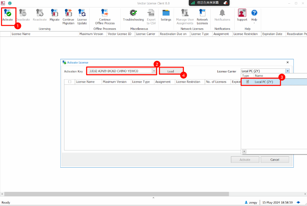Click the user icon next to zengy
Viewport: 307px width, 206px height.
tap(246, 203)
